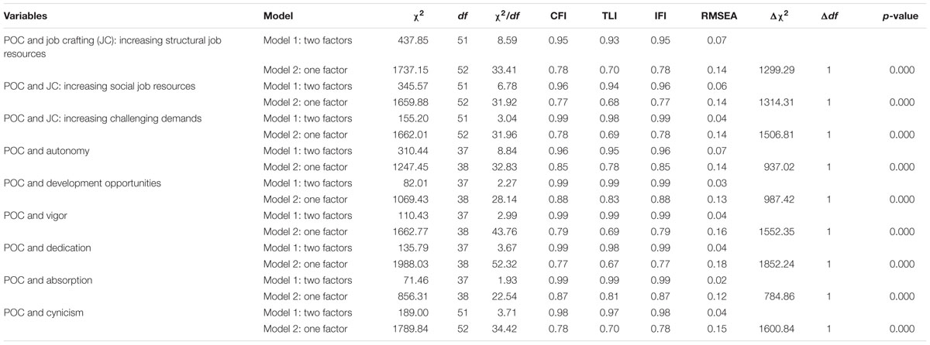Select POC and development opportunities label
The width and height of the screenshot is (930, 345).
pyautogui.click(x=83, y=183)
